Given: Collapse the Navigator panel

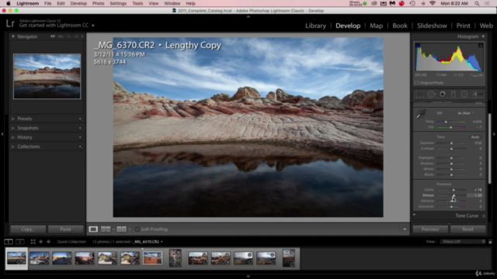Looking at the screenshot, I should click(x=13, y=36).
